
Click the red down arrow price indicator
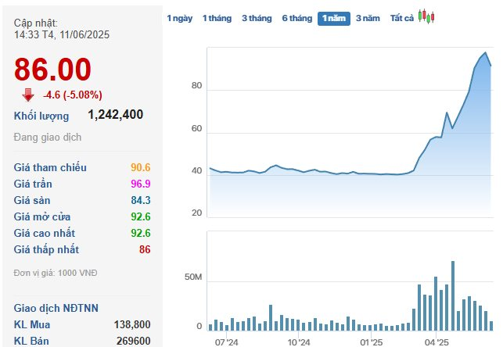(x=28, y=95)
